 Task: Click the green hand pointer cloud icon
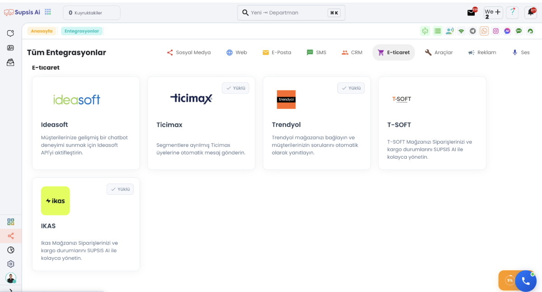pyautogui.click(x=530, y=31)
